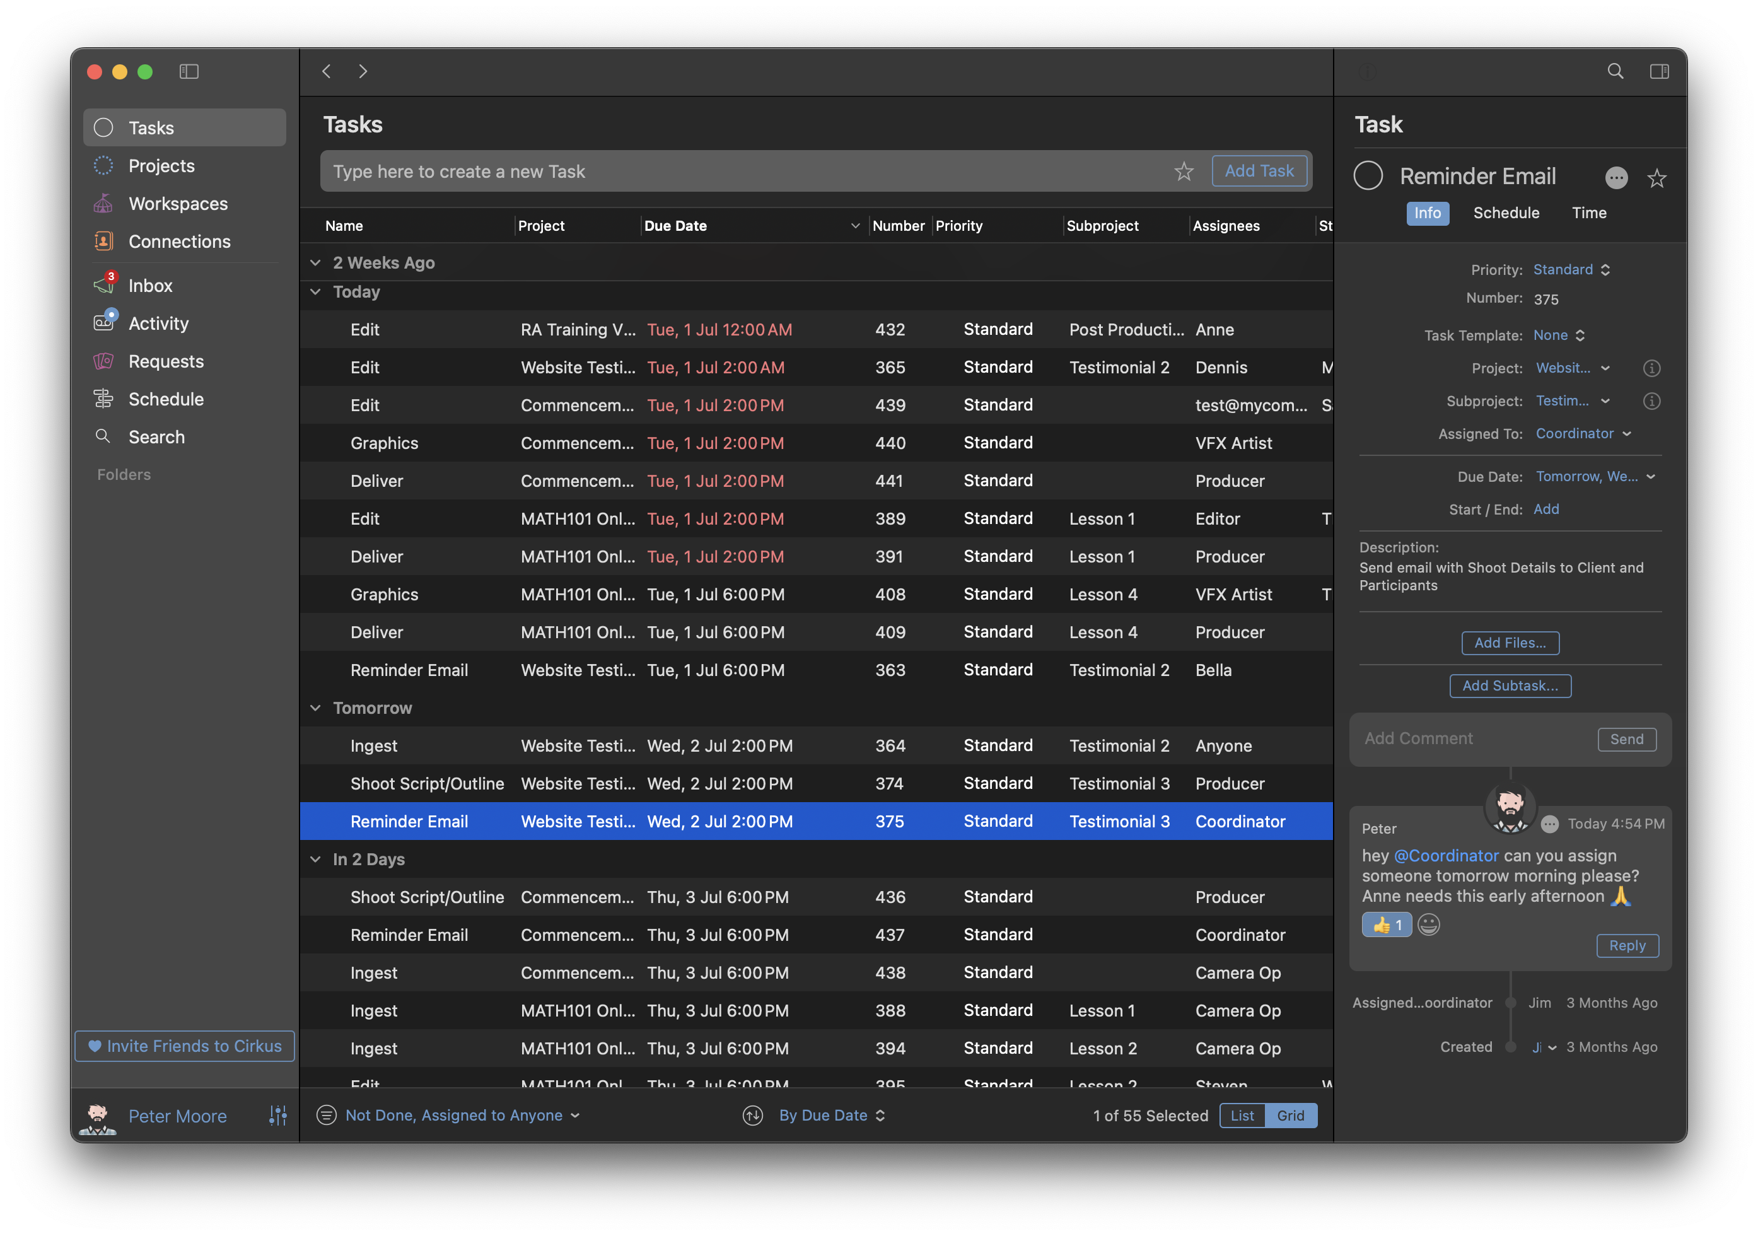Click the sort direction icon beside By Due Date
This screenshot has height=1236, width=1758.
coord(753,1116)
